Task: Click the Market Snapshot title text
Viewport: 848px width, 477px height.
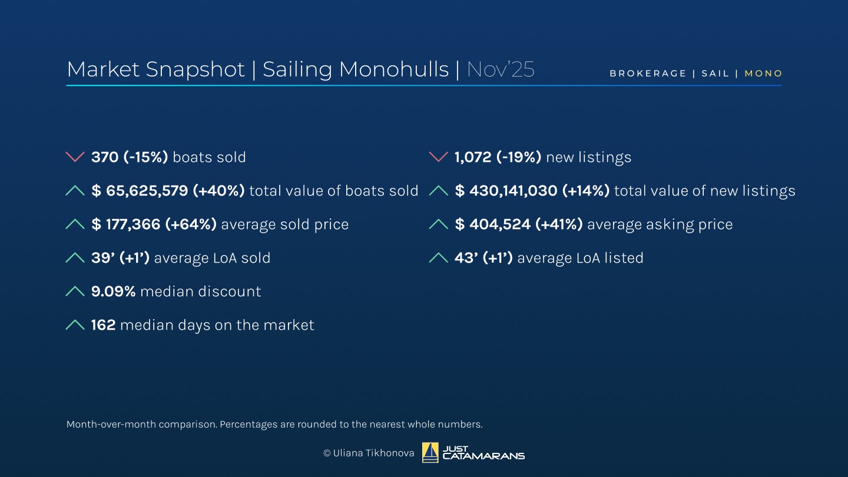Action: click(155, 69)
